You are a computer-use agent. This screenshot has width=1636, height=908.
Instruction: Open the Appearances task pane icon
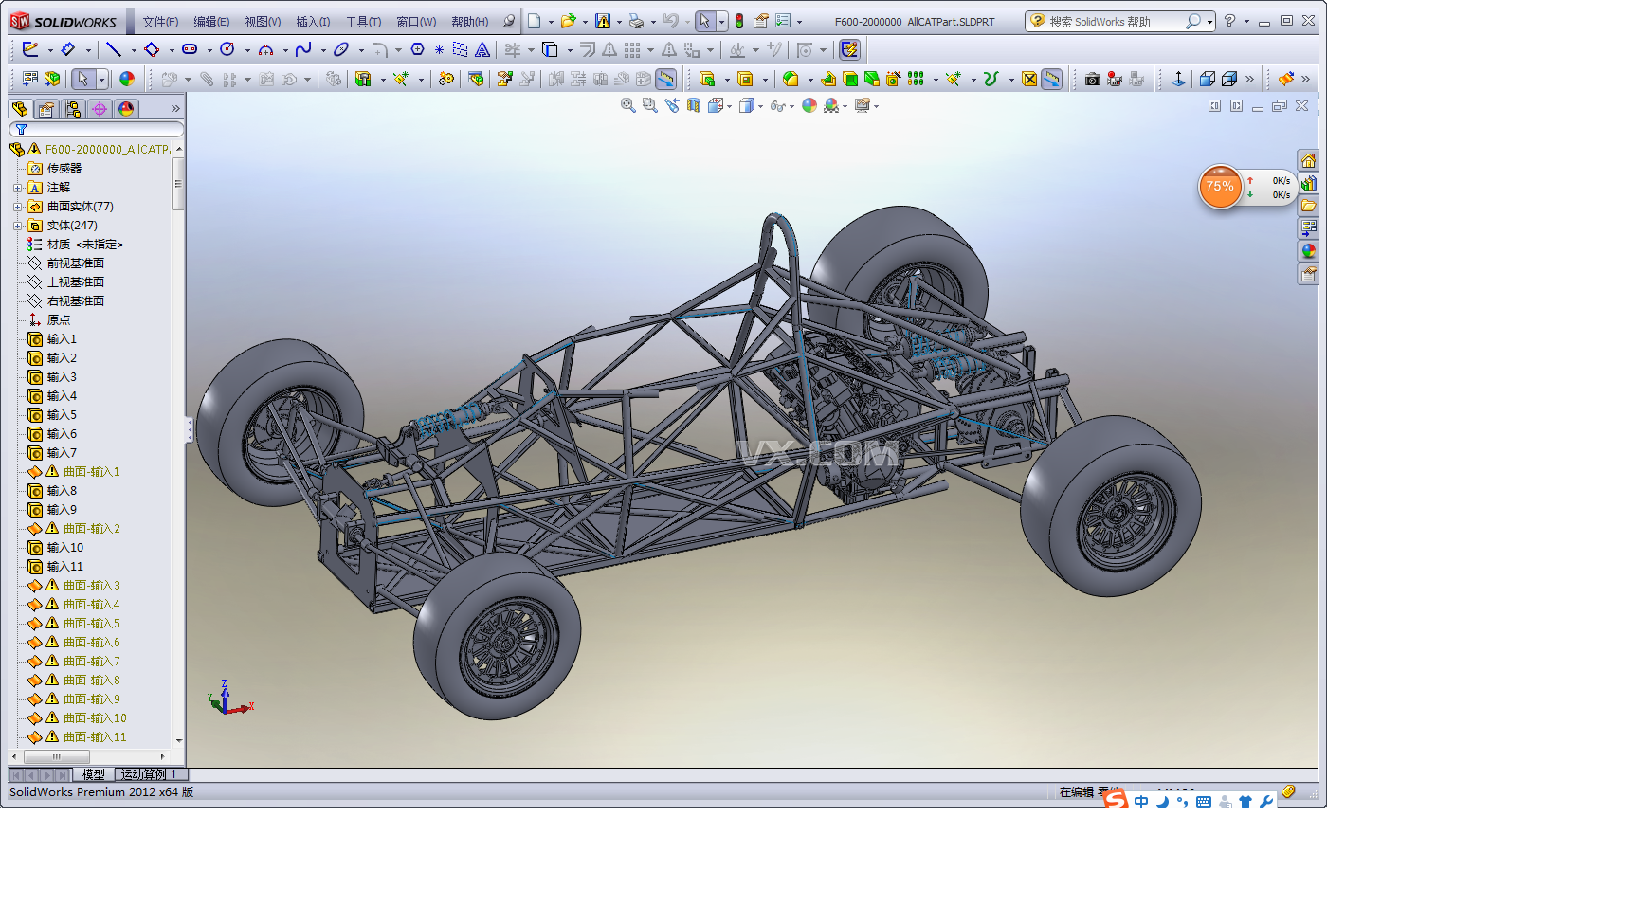tap(1309, 251)
